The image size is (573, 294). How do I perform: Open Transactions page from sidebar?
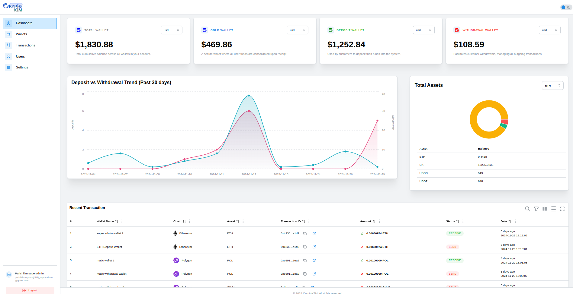(x=25, y=46)
